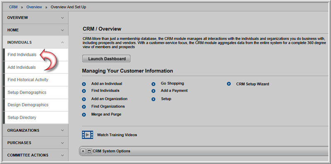The height and width of the screenshot is (164, 331).
Task: Click bullet icon beside Merge and Purge
Action: point(84,115)
